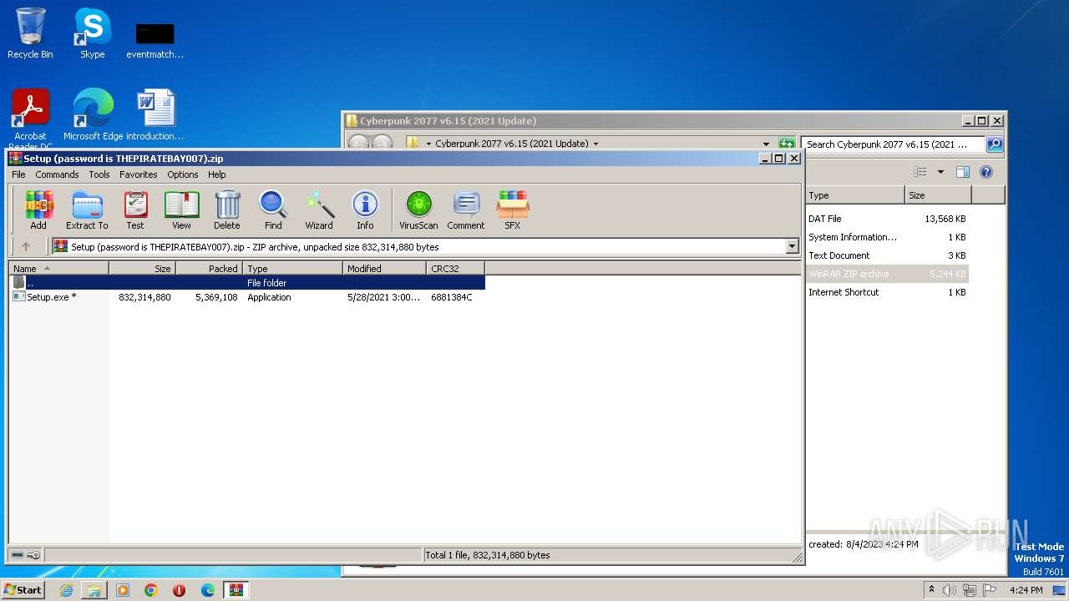Screen dimensions: 1069x601
Task: Click the Delete trash can icon
Action: tap(226, 210)
